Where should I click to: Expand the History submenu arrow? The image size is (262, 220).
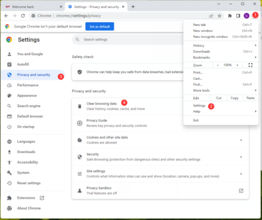pyautogui.click(x=255, y=46)
